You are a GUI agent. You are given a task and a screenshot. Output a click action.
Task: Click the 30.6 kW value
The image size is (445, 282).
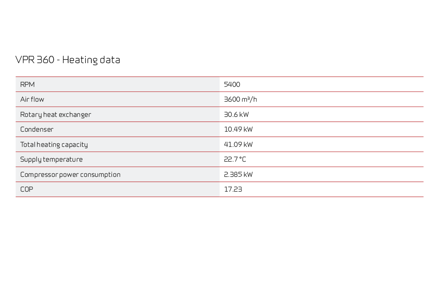pyautogui.click(x=237, y=114)
